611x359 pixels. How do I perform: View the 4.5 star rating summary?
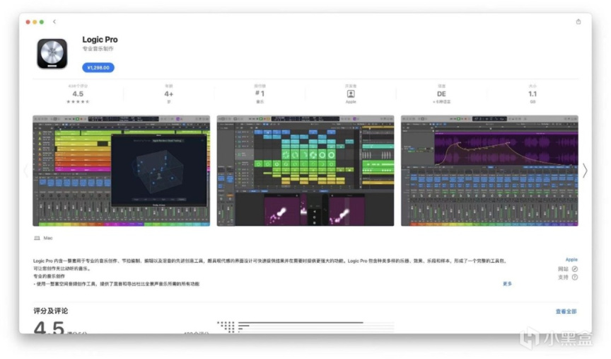click(x=78, y=94)
